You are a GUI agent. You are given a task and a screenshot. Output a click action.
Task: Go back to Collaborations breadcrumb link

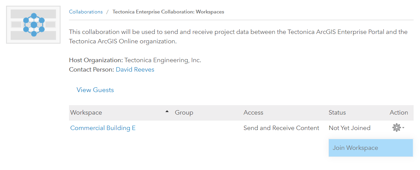click(x=86, y=12)
